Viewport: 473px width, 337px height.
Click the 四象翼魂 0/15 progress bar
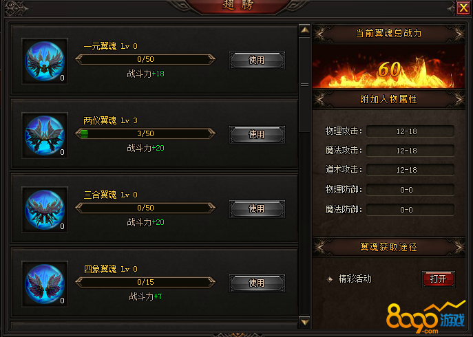coord(145,282)
